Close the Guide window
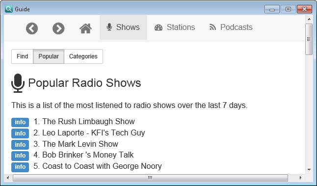This screenshot has width=317, height=186. (x=304, y=9)
